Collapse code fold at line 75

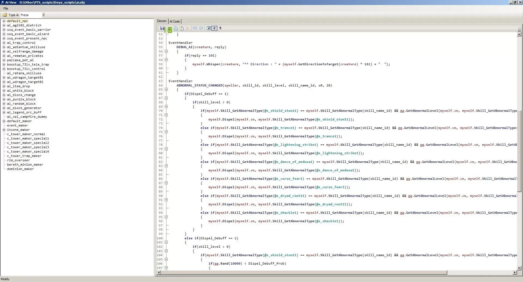(166, 132)
